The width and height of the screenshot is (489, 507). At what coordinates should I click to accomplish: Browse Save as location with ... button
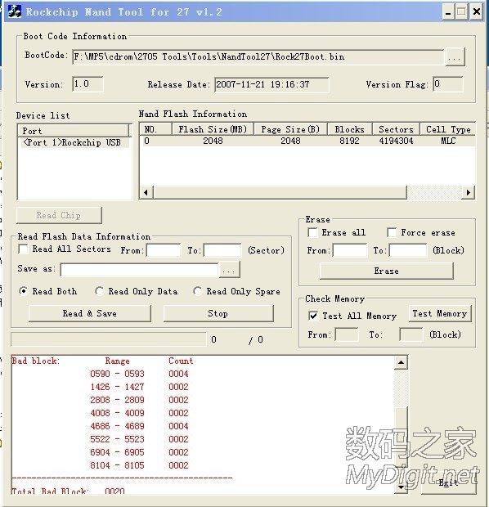pos(229,270)
